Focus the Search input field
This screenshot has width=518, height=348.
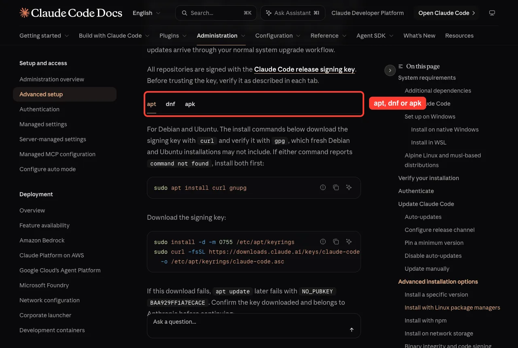pyautogui.click(x=216, y=13)
